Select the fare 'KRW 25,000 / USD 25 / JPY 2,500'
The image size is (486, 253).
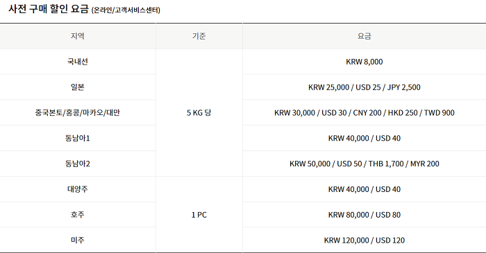click(x=364, y=87)
